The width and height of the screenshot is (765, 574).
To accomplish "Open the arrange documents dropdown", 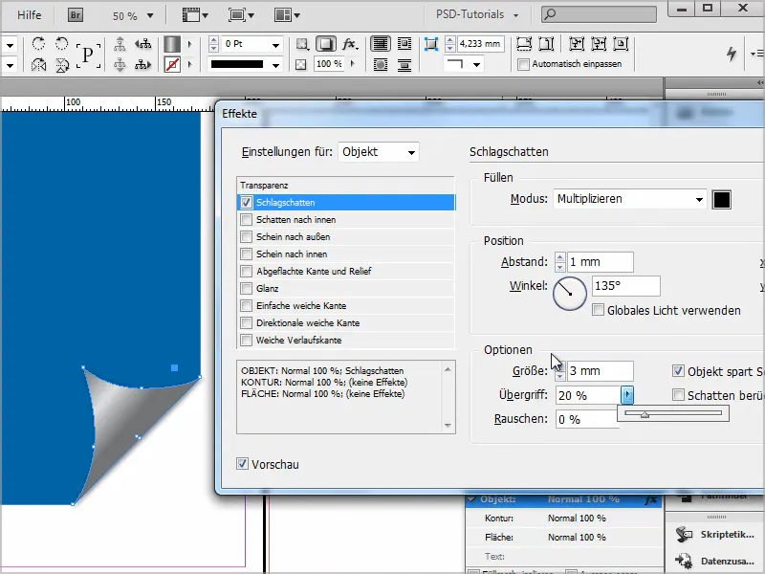I will (287, 15).
